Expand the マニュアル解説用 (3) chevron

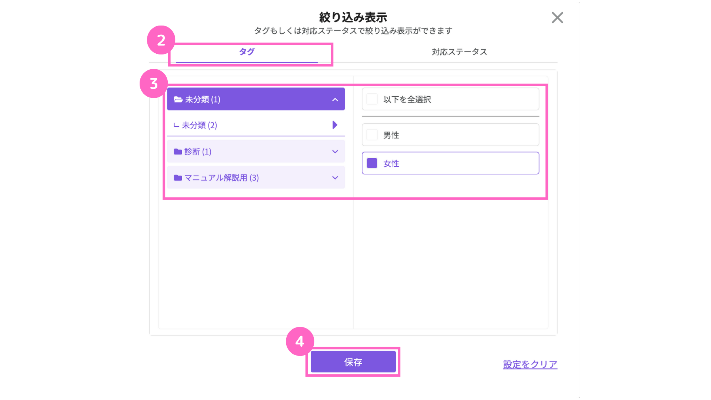(x=335, y=178)
